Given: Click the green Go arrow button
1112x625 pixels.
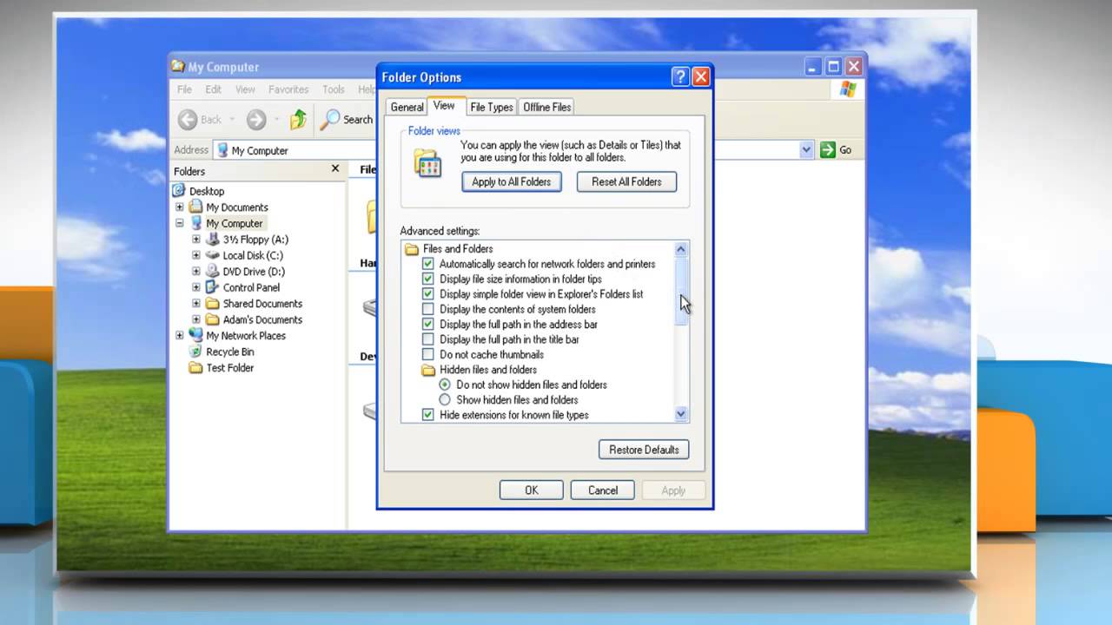Looking at the screenshot, I should point(828,150).
